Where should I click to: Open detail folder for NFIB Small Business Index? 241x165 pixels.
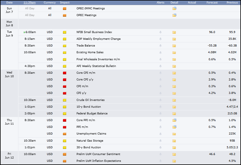[174, 32]
